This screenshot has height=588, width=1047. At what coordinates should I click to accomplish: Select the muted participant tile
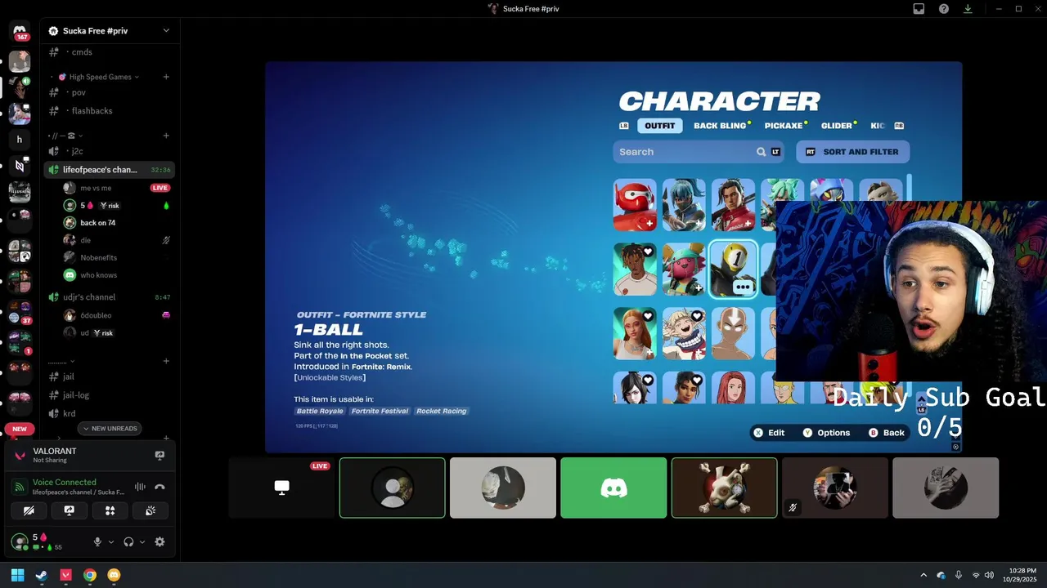coord(835,488)
